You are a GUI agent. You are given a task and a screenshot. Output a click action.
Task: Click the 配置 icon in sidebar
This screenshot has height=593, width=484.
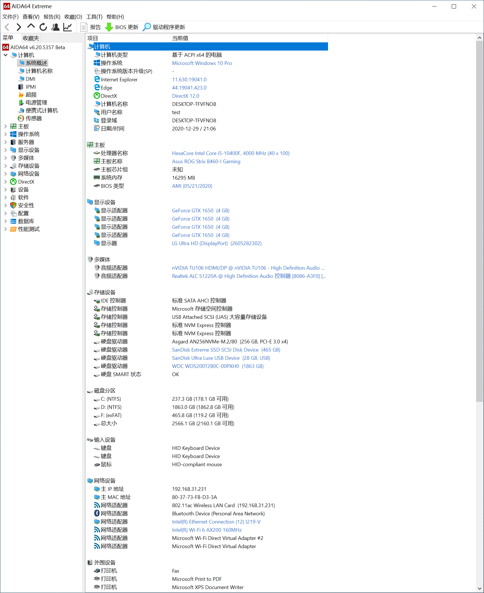pyautogui.click(x=13, y=213)
